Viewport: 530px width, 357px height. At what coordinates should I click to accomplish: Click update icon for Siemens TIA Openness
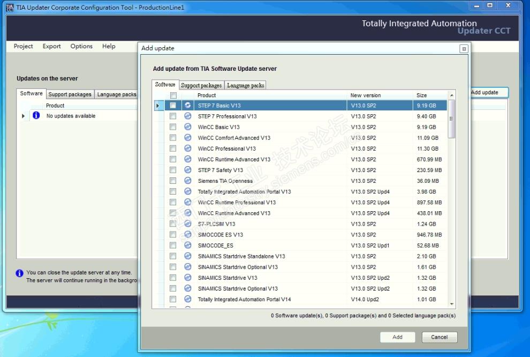click(187, 181)
